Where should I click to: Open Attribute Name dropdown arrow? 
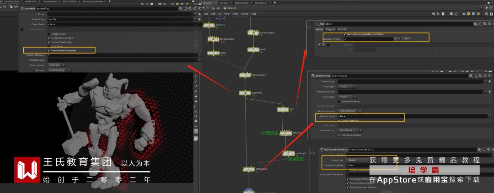[x=490, y=116]
